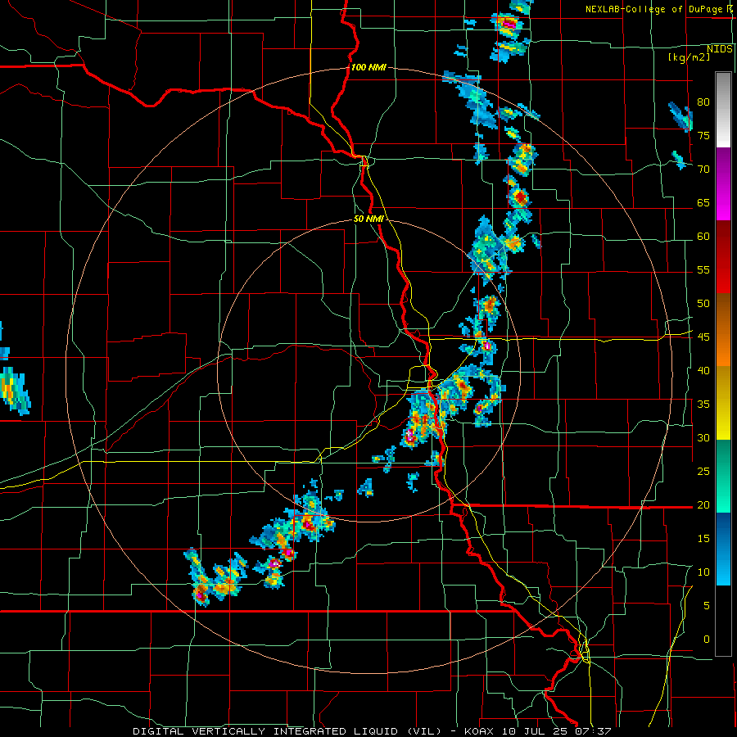Click the orange-brown segment of the color bar

click(723, 330)
